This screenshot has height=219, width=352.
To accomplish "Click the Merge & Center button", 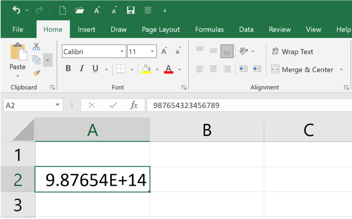I will point(302,70).
